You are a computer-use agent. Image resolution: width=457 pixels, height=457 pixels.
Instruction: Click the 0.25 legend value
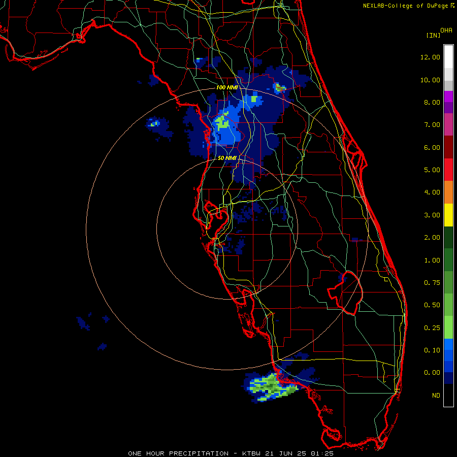point(432,328)
